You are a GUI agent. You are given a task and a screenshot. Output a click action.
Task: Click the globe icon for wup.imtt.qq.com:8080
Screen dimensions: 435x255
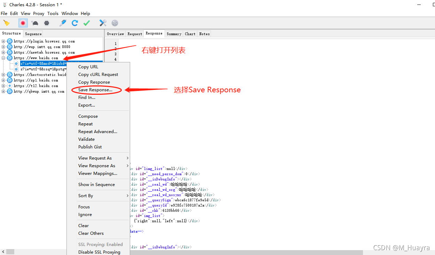pos(10,47)
